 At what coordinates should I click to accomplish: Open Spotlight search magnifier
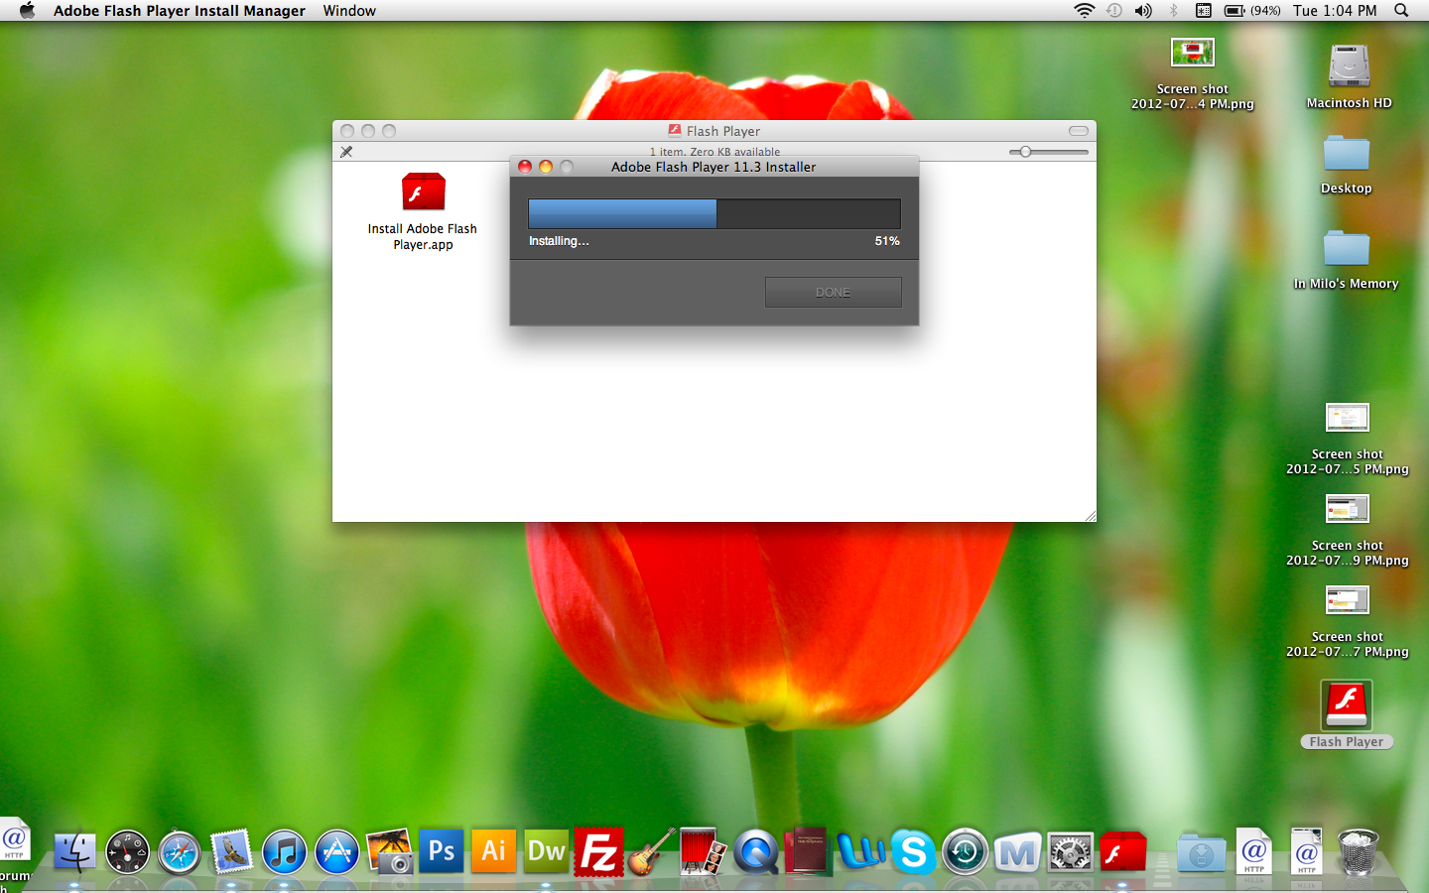[1401, 11]
